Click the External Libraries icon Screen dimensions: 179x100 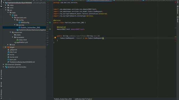click(x=6, y=64)
